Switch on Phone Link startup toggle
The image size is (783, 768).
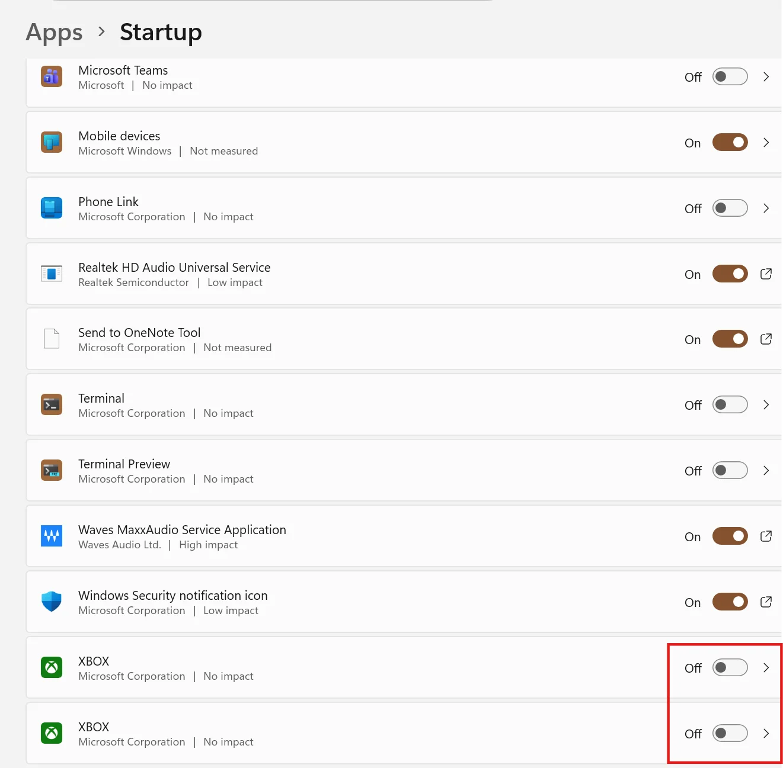pos(730,208)
